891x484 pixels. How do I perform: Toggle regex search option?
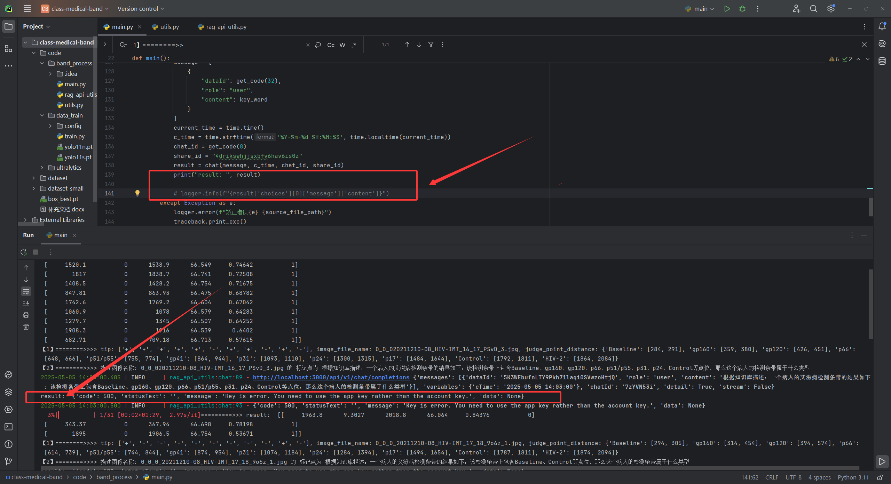coord(354,45)
